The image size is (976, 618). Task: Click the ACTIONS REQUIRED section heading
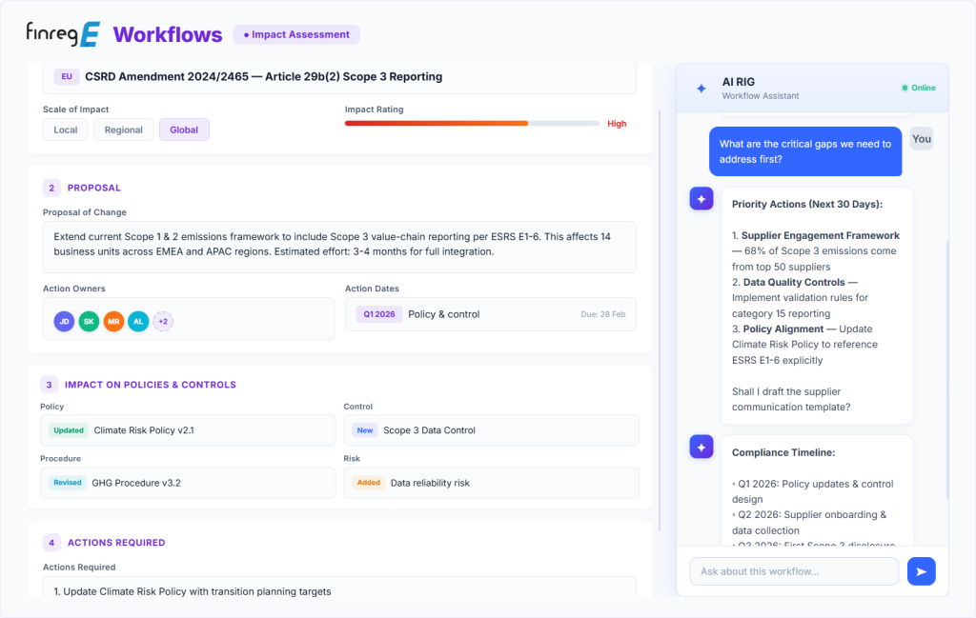(116, 543)
